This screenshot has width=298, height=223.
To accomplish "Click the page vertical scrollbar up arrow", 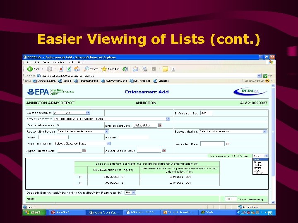I will tap(273, 86).
